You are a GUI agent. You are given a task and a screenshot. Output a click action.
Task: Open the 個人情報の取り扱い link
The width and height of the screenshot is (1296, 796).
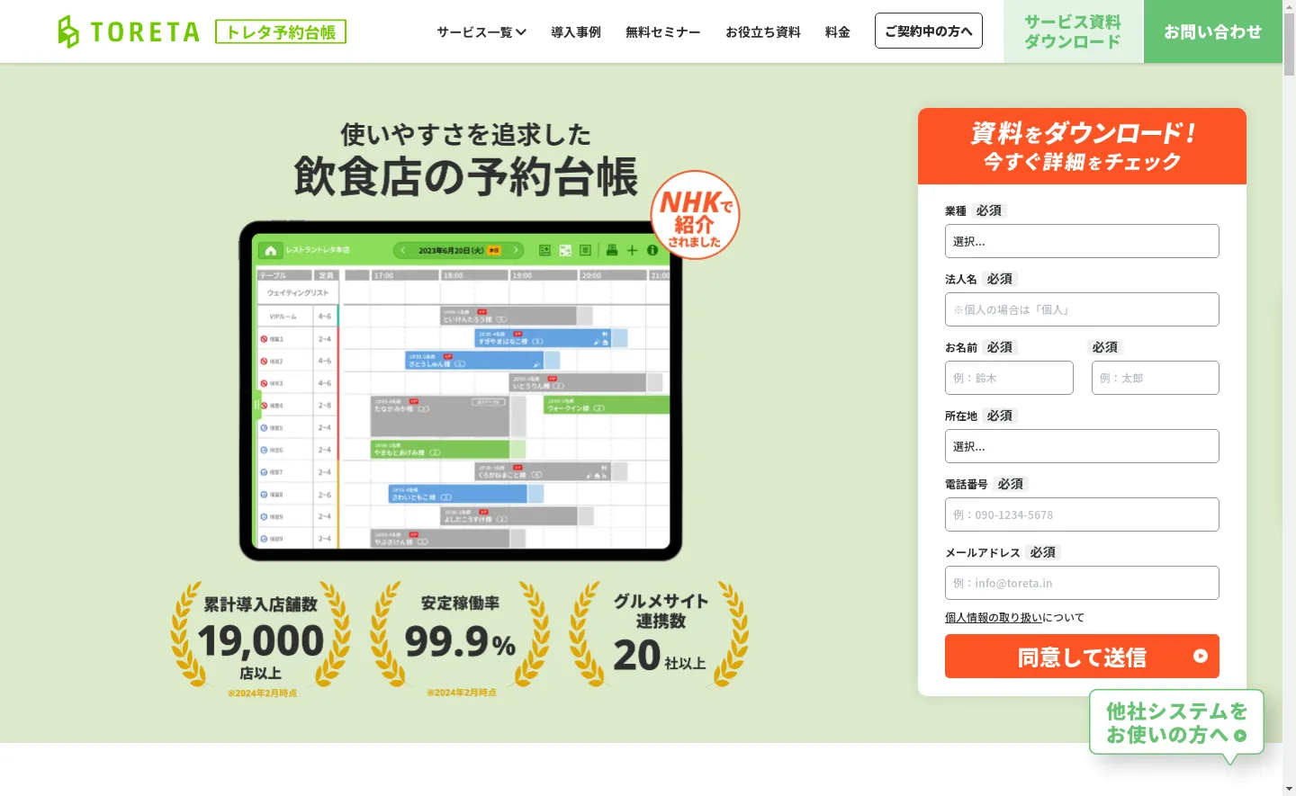coord(994,617)
